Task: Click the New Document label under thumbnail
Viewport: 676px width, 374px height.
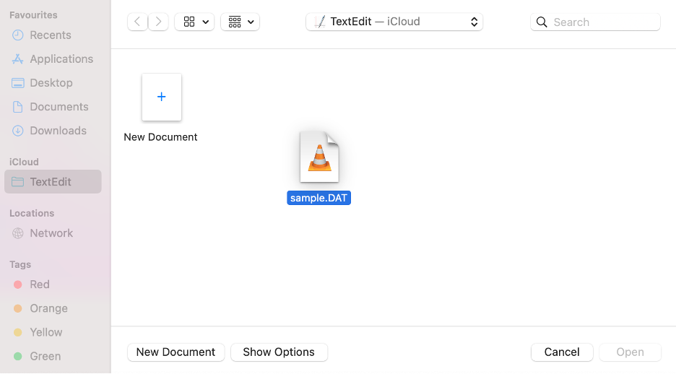Action: 160,137
